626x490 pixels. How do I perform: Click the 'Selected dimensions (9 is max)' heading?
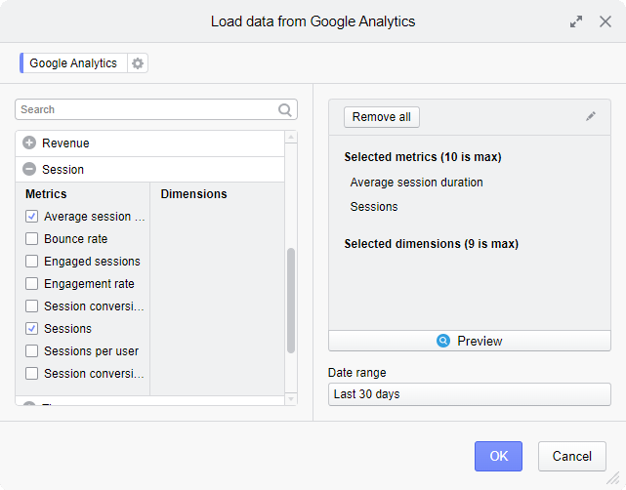click(x=432, y=244)
